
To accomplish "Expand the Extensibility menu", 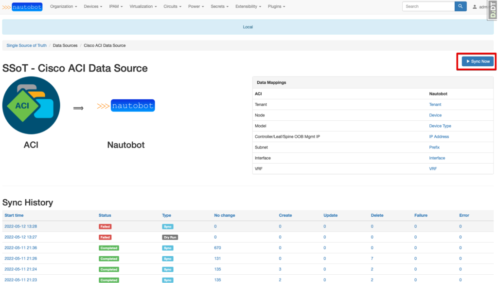I will point(248,6).
